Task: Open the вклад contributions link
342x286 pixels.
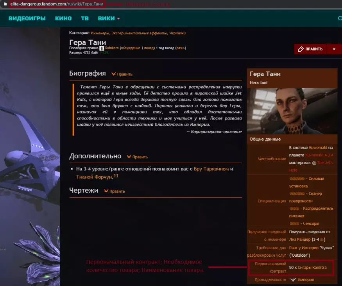Action: pyautogui.click(x=149, y=48)
